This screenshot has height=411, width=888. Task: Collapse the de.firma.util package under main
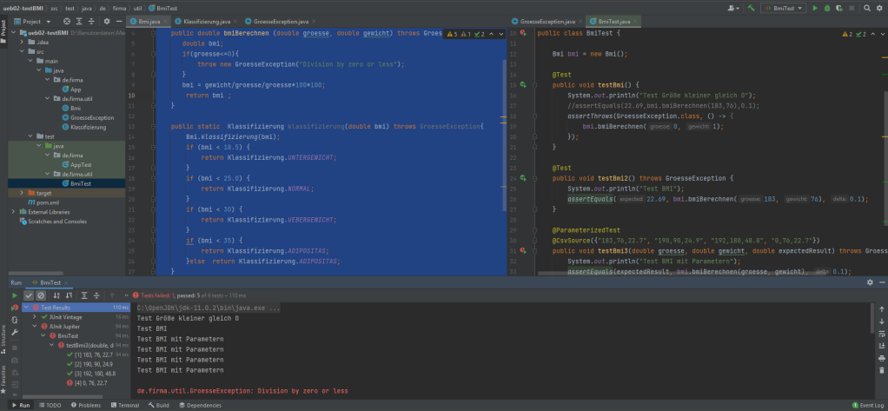click(x=46, y=99)
